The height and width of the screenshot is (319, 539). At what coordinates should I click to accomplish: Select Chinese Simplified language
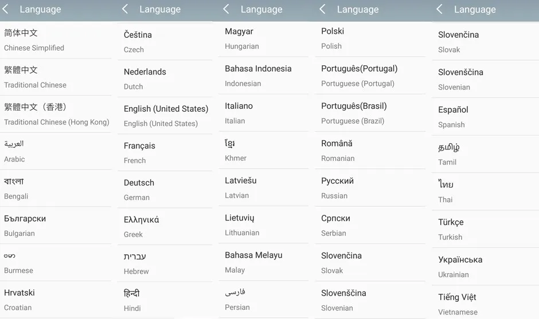(x=56, y=40)
